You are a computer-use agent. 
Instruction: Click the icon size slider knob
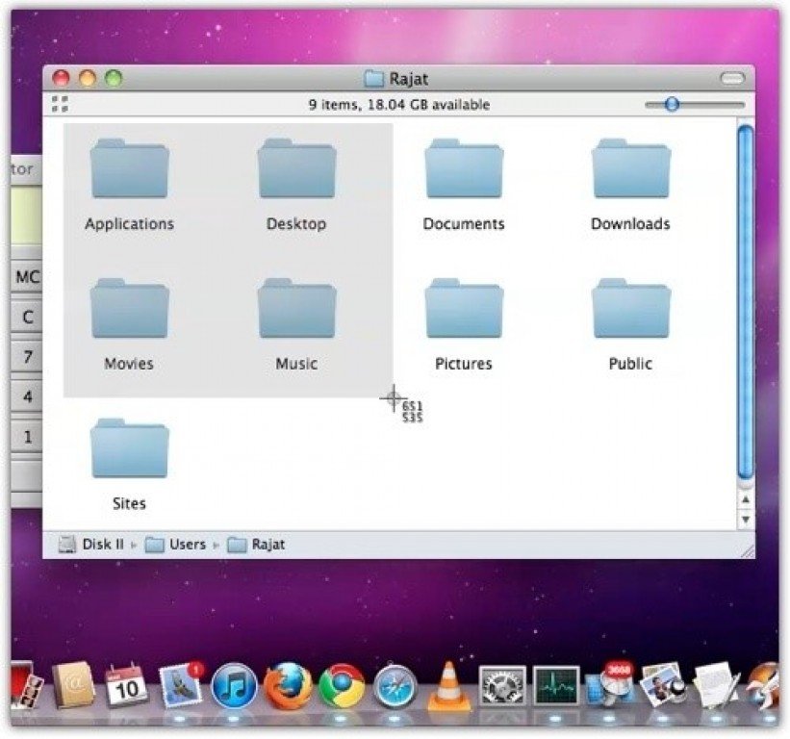(x=672, y=104)
